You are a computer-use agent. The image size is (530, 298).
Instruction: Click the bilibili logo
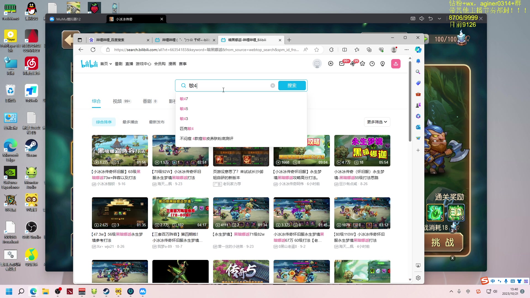(89, 64)
